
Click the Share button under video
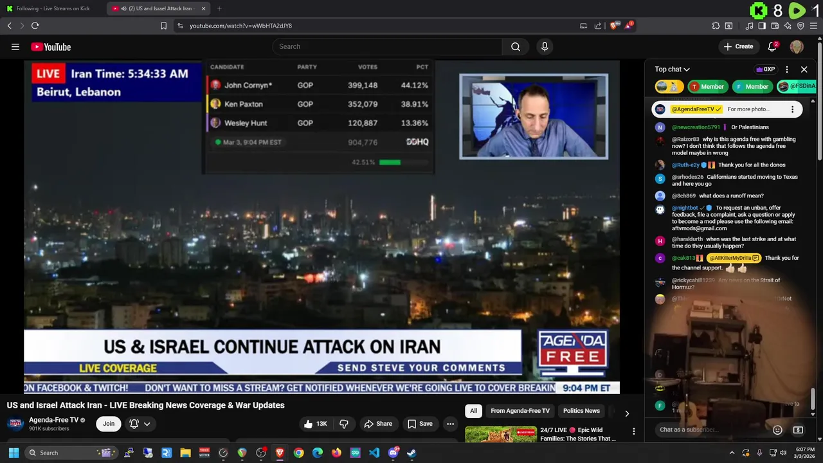[x=377, y=424]
